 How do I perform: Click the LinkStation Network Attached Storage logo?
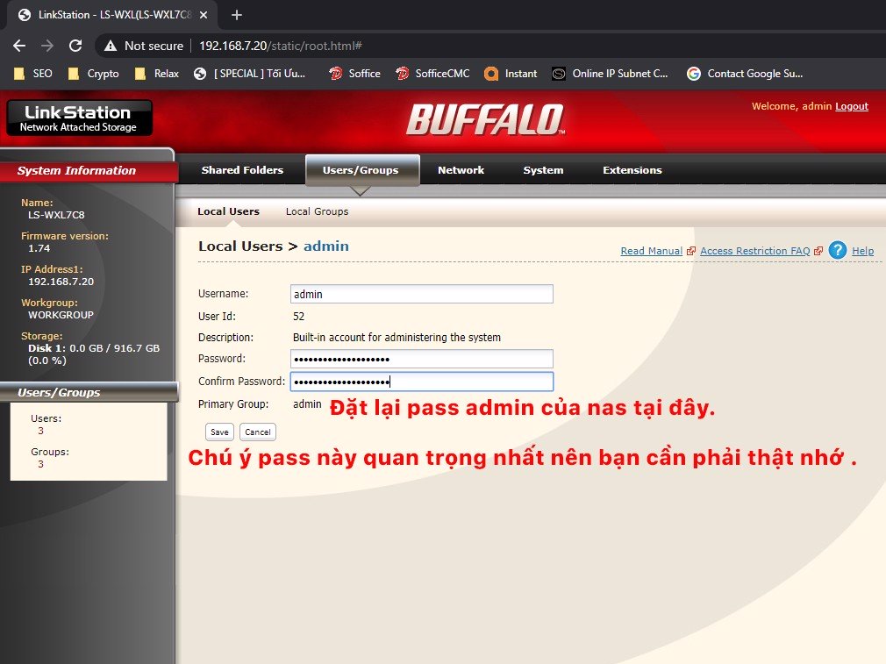pos(79,118)
